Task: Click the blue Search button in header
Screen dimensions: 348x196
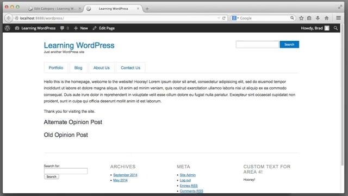Action: 289,45
